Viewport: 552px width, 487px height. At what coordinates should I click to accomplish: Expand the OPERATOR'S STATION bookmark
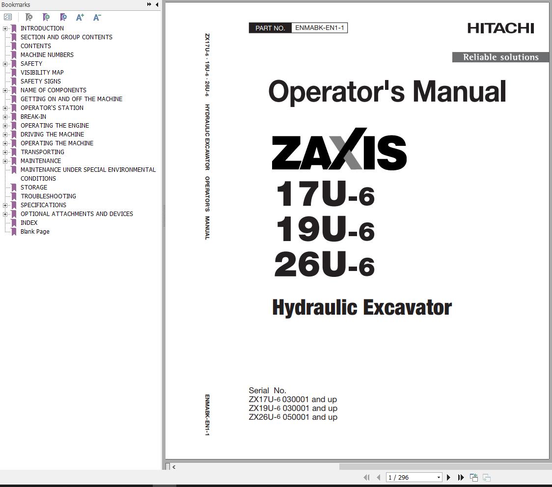5,108
